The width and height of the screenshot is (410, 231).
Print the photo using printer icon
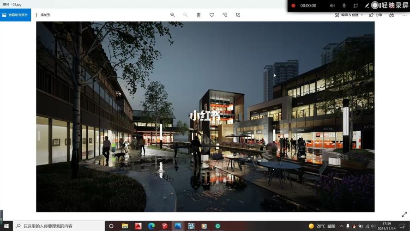pos(392,15)
